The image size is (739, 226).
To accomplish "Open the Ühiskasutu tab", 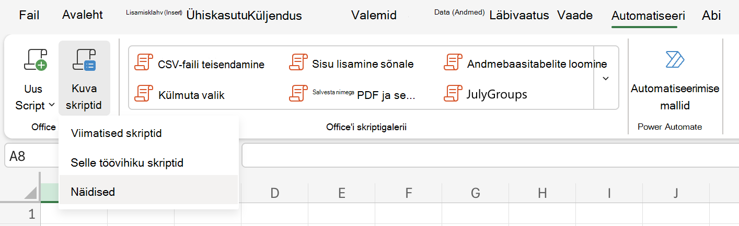I will [217, 16].
